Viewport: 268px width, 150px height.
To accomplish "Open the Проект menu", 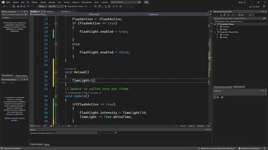I will click(34, 2).
